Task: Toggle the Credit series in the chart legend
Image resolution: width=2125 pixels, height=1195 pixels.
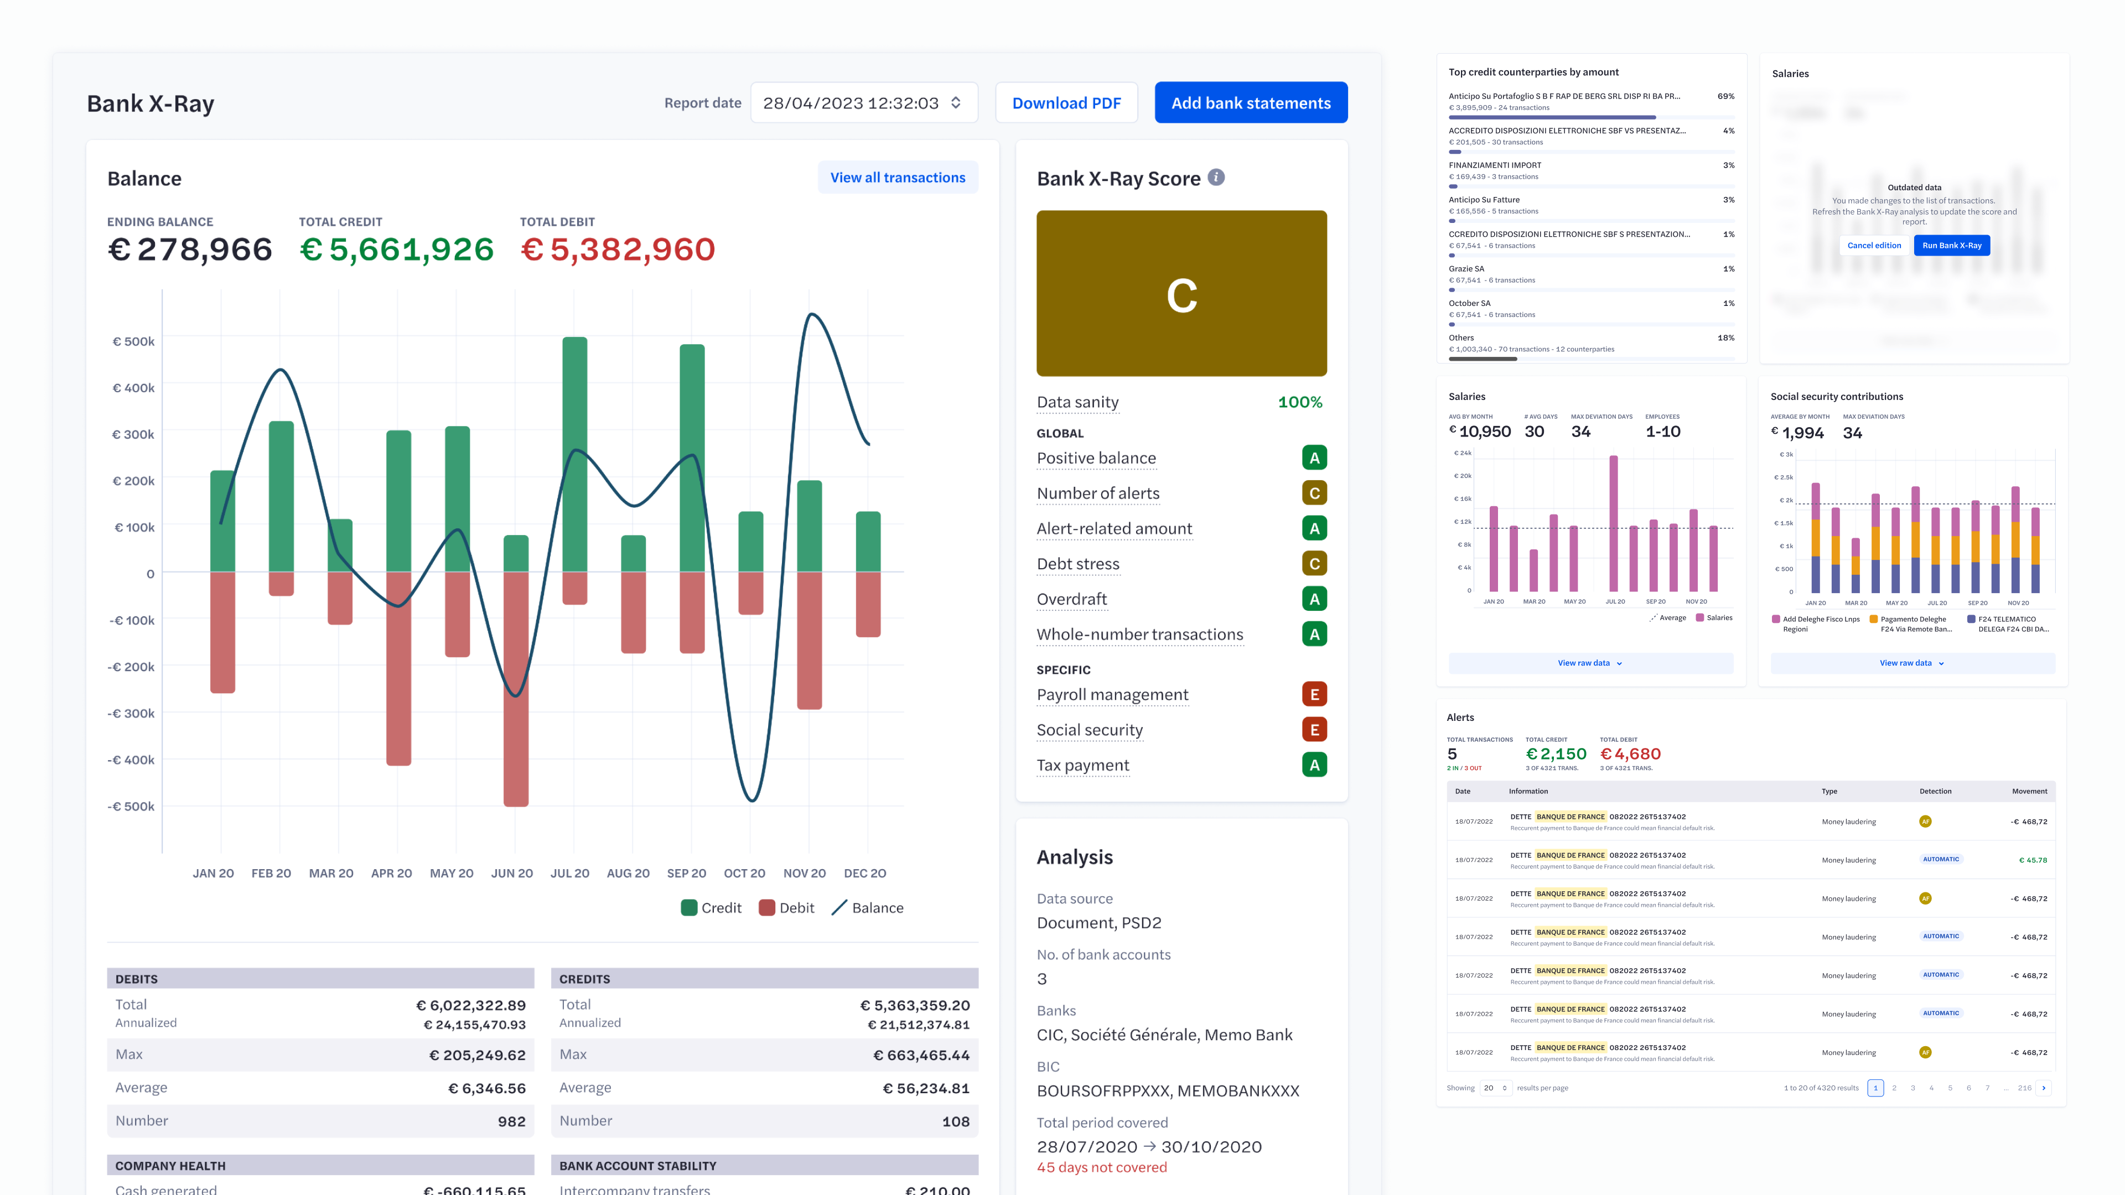Action: click(711, 907)
